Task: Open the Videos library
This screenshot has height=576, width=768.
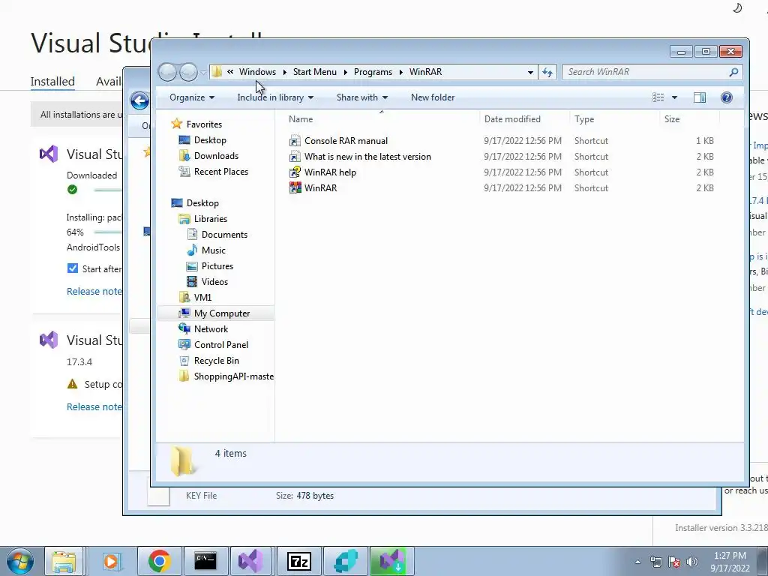Action: [x=214, y=282]
